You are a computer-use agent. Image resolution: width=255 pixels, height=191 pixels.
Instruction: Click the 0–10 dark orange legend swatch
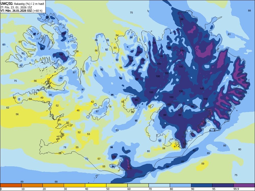pos(11,185)
